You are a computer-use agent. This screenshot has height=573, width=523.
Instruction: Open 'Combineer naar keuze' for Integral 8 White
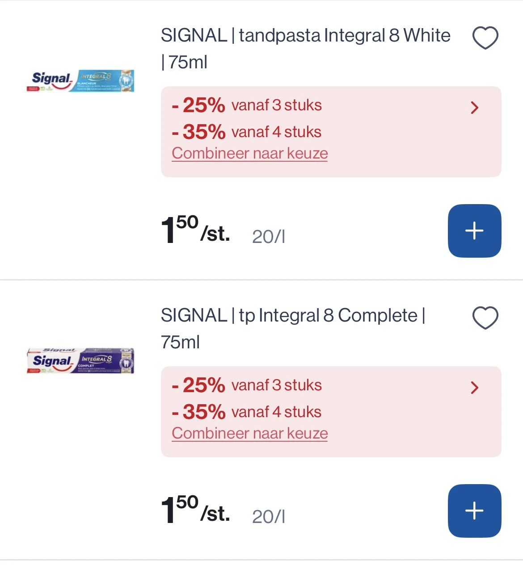(249, 153)
